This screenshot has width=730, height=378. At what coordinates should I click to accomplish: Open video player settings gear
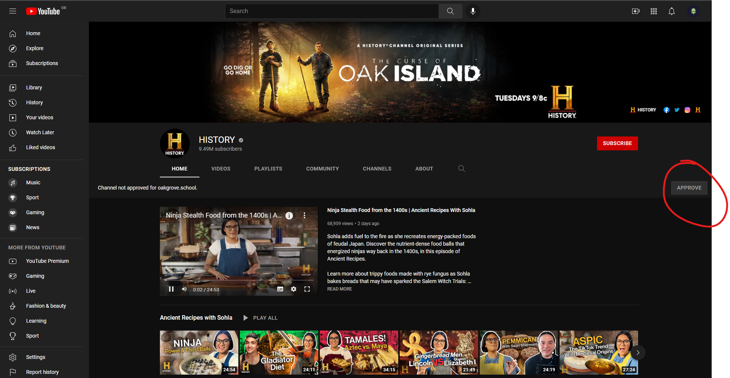(294, 289)
